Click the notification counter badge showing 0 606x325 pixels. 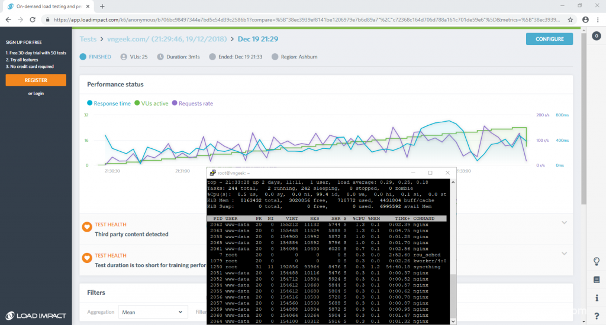click(x=597, y=36)
